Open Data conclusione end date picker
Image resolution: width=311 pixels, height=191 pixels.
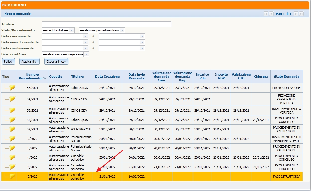tap(142, 48)
